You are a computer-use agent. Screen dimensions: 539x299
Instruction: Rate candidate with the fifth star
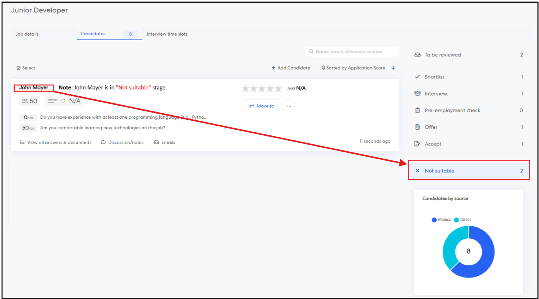(278, 89)
